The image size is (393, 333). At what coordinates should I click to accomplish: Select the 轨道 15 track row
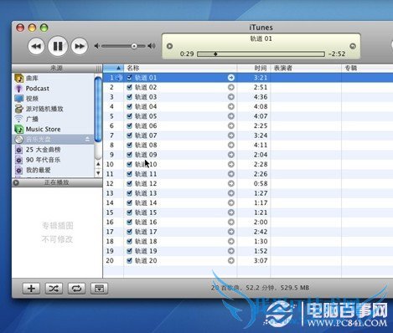pos(248,213)
